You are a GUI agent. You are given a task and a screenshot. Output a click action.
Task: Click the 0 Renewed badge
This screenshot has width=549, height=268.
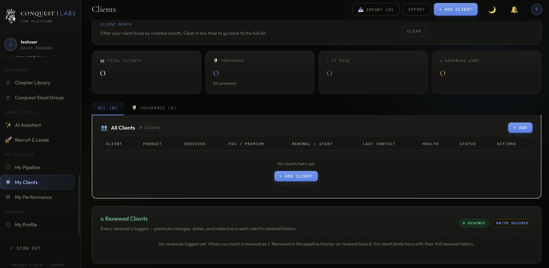pyautogui.click(x=474, y=223)
